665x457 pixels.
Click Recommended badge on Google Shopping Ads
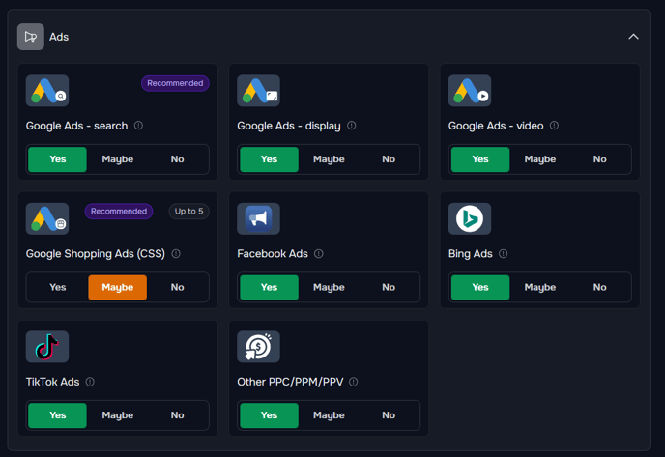(x=119, y=212)
